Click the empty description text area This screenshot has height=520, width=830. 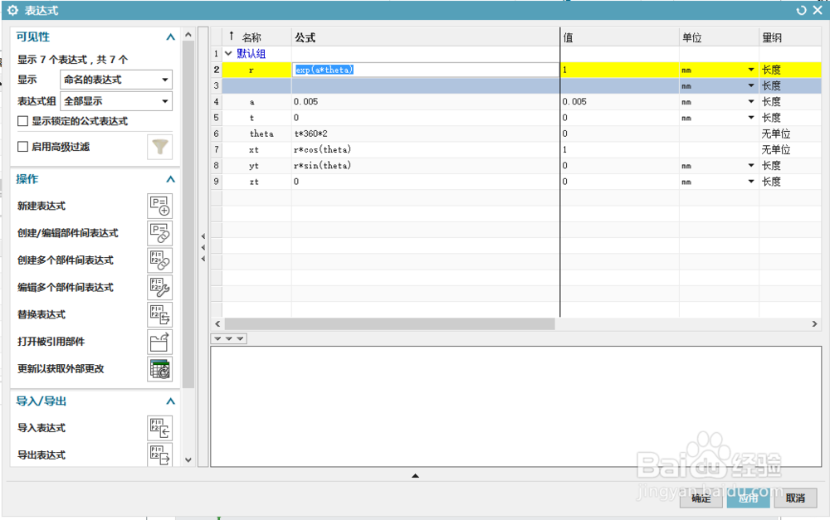pyautogui.click(x=516, y=406)
